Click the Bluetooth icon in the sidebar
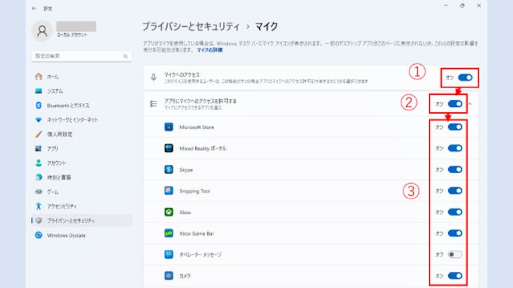This screenshot has width=513, height=288. (x=39, y=106)
